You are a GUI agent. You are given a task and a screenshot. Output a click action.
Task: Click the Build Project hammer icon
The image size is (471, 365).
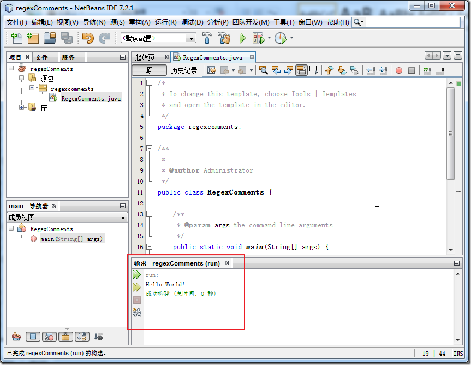(207, 38)
